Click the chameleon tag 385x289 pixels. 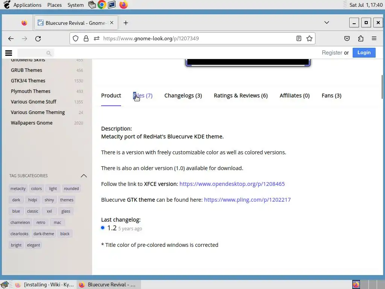coord(20,222)
